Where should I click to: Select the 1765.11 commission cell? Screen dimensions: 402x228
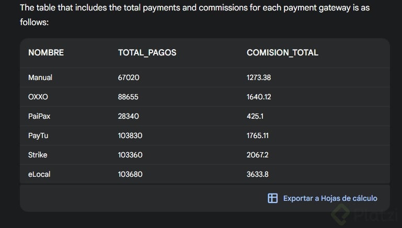(x=258, y=135)
